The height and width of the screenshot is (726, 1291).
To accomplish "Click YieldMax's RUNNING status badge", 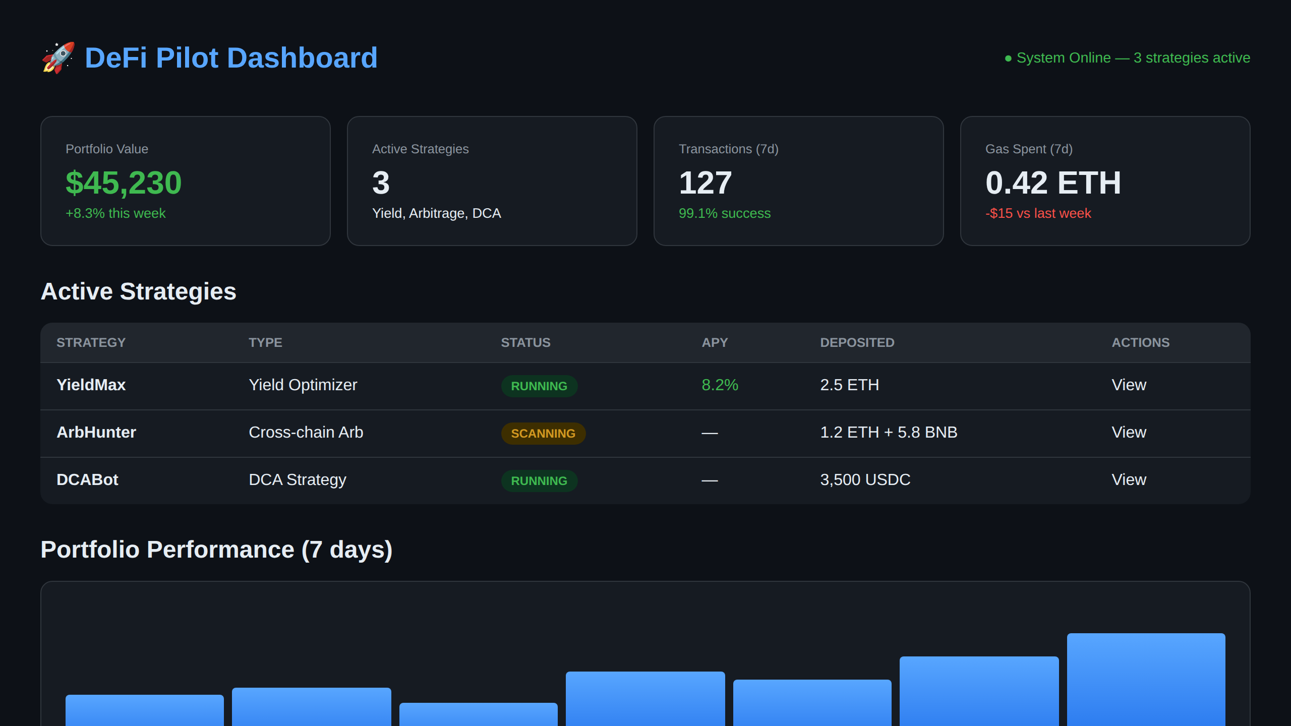I will pyautogui.click(x=539, y=386).
